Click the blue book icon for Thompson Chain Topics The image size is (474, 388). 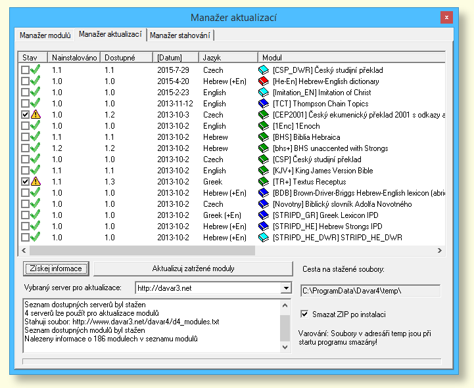tap(264, 103)
